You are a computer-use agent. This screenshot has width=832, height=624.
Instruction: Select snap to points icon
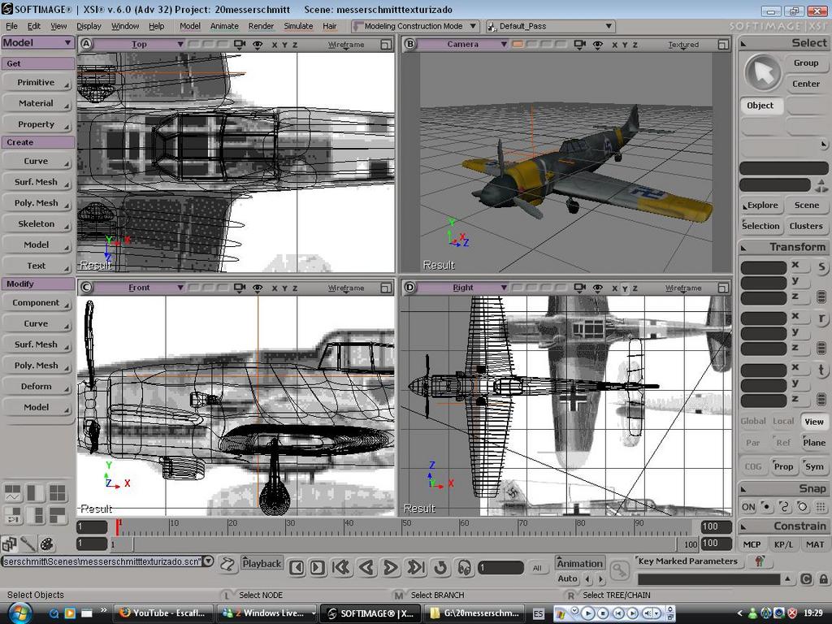765,507
